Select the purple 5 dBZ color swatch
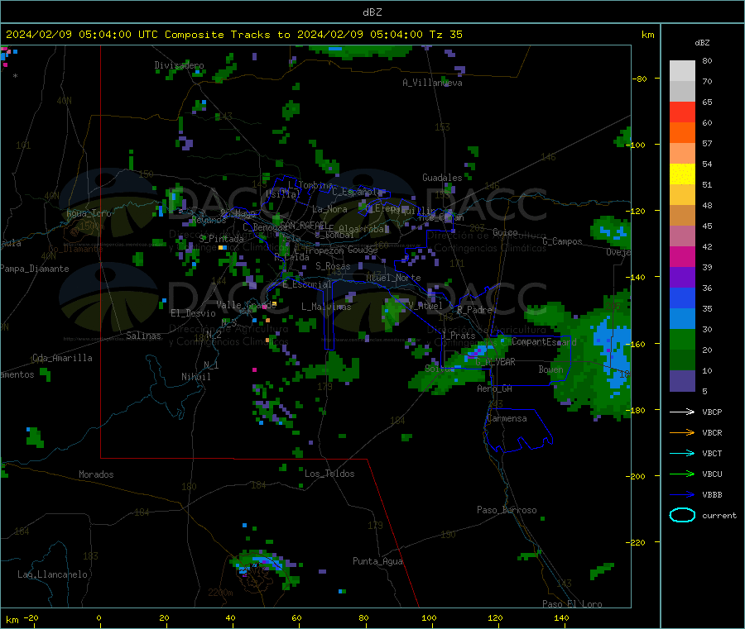This screenshot has width=745, height=629. pos(682,381)
